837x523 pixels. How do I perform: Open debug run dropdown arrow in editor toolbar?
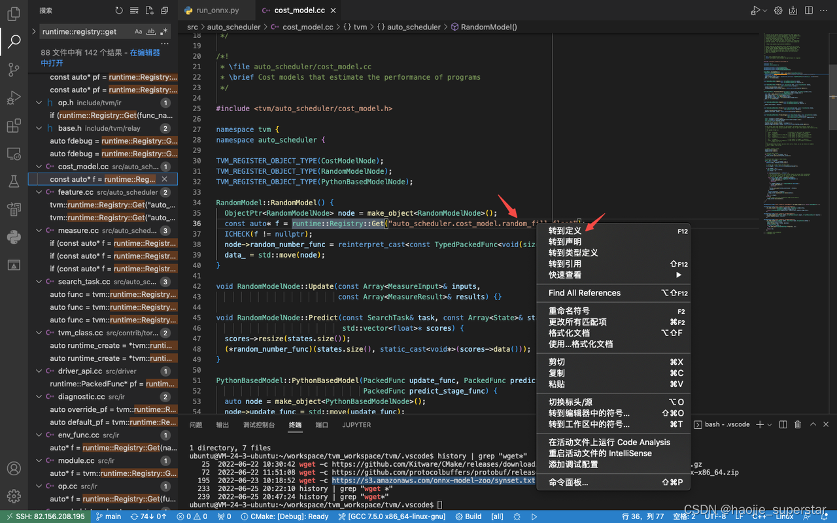tap(764, 11)
